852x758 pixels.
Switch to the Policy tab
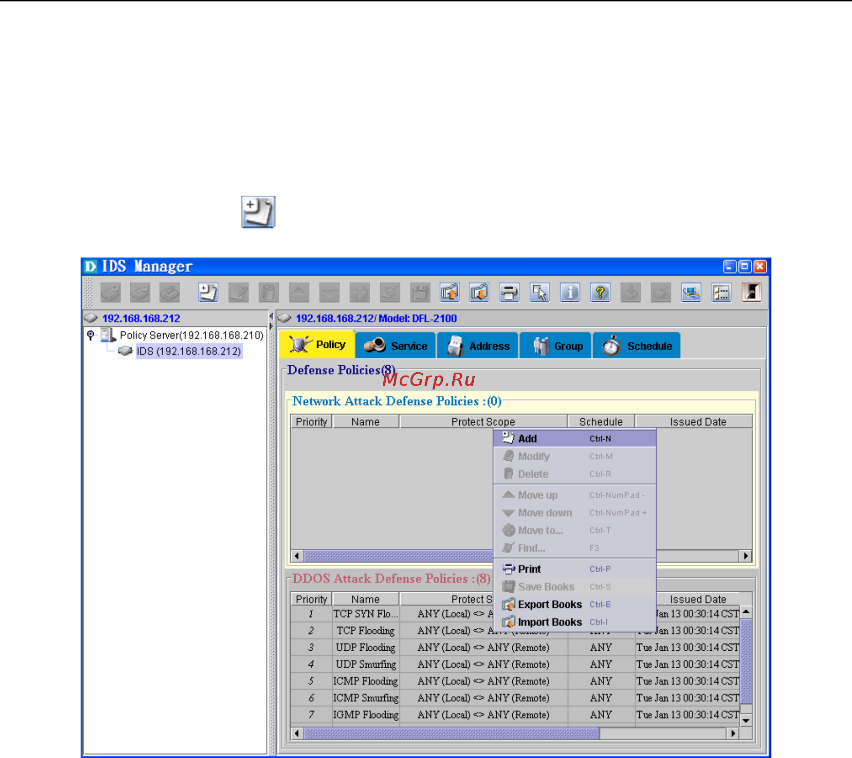[317, 345]
